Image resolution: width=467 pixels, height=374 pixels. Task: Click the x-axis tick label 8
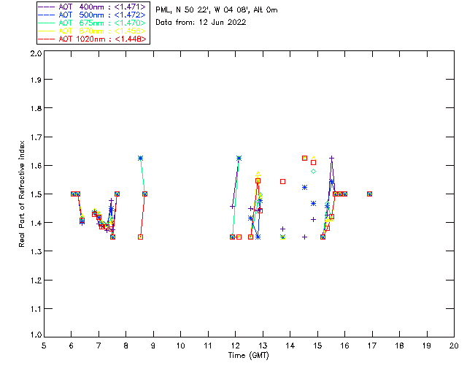(126, 346)
